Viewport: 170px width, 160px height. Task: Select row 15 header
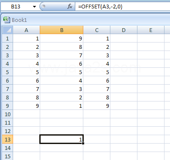pos(8,156)
